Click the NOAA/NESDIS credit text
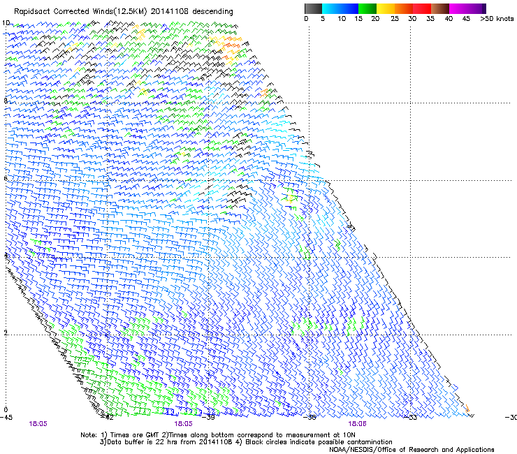The width and height of the screenshot is (517, 454). [x=412, y=450]
